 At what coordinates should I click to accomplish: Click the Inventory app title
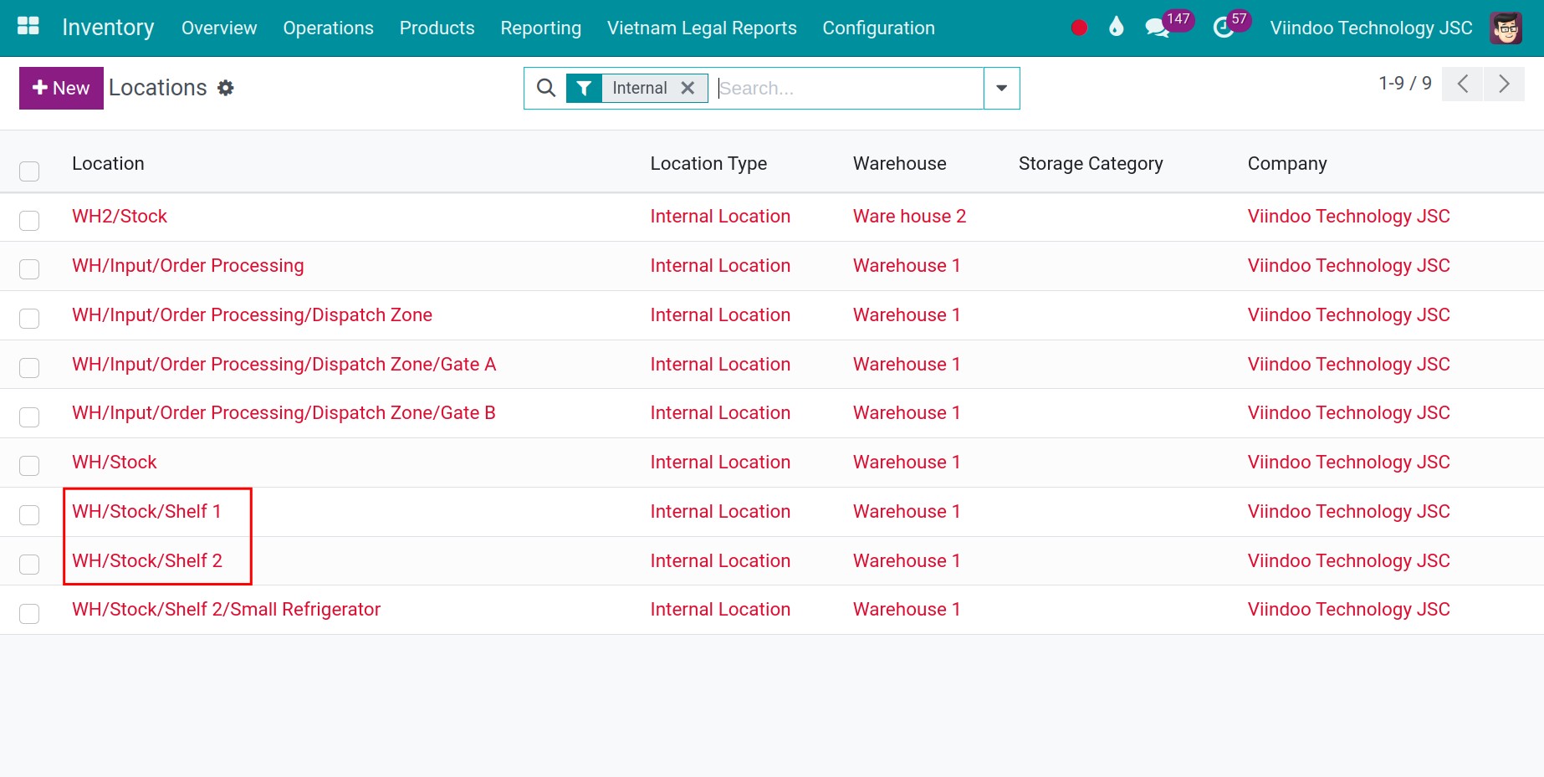pyautogui.click(x=108, y=28)
